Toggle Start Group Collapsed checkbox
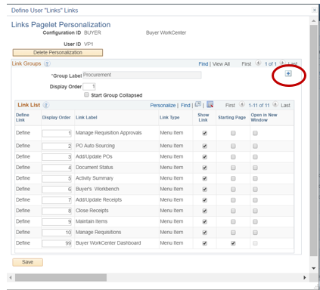Viewport: 320px width, 290px height. [x=86, y=94]
